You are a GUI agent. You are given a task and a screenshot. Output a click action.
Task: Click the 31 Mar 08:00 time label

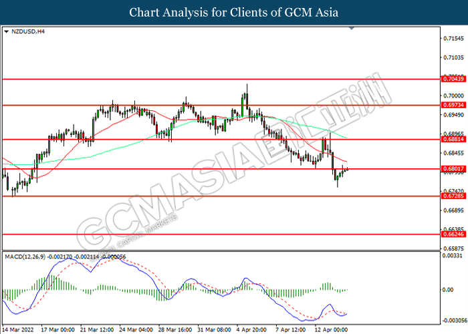[215, 330]
